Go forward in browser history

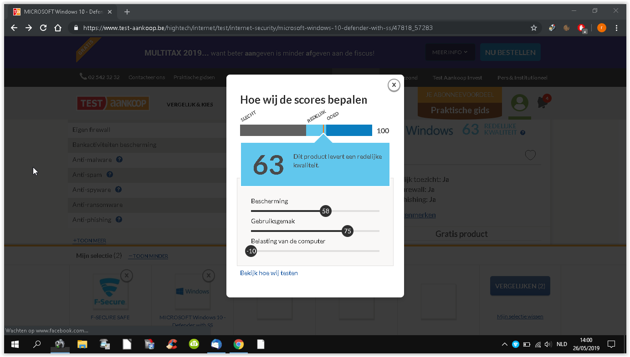(x=29, y=28)
